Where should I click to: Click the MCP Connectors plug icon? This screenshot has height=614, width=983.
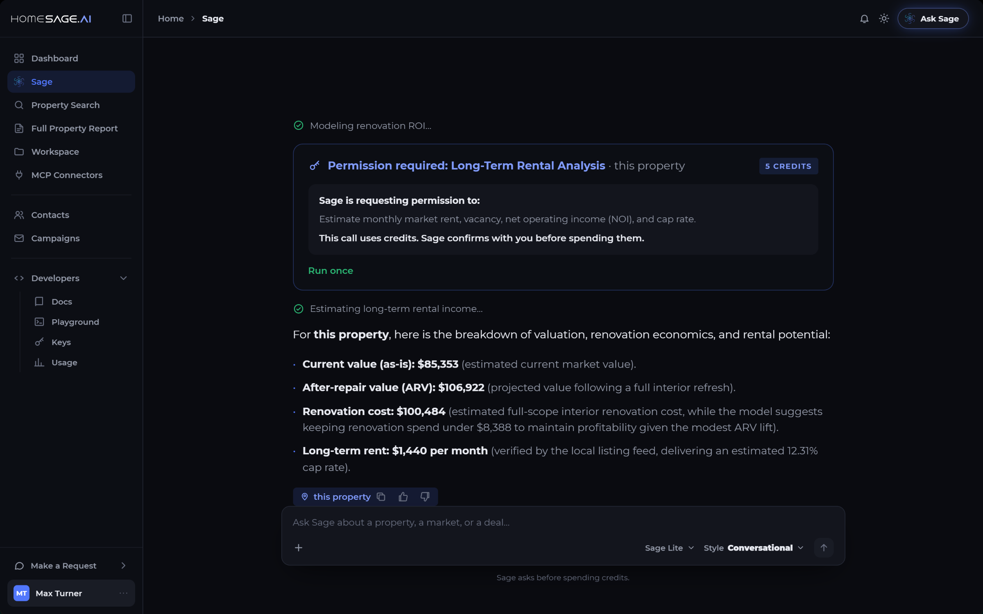[x=19, y=175]
